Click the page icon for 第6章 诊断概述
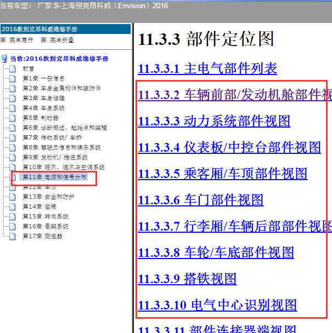332x333 pixels. pos(12,128)
